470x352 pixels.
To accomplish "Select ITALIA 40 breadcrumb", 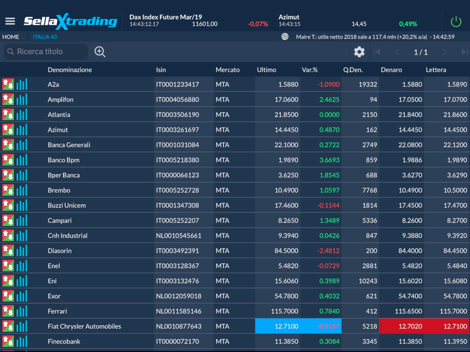I will click(x=45, y=37).
